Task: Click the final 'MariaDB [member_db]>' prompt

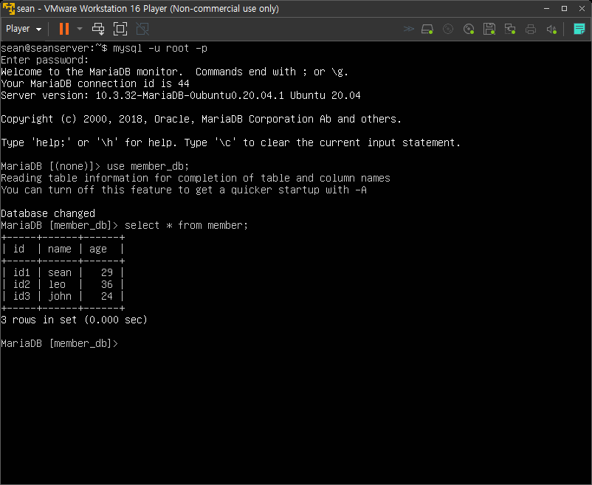Action: pyautogui.click(x=59, y=343)
